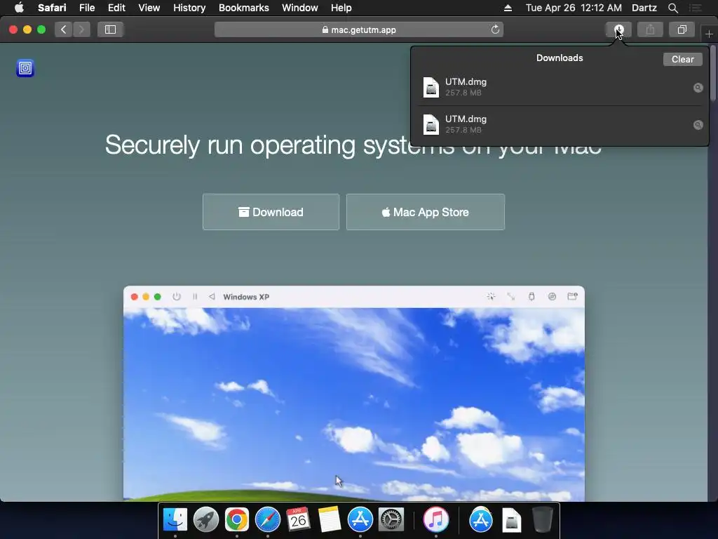Reload the page with the refresh icon
Screen dimensions: 718x539
point(495,29)
